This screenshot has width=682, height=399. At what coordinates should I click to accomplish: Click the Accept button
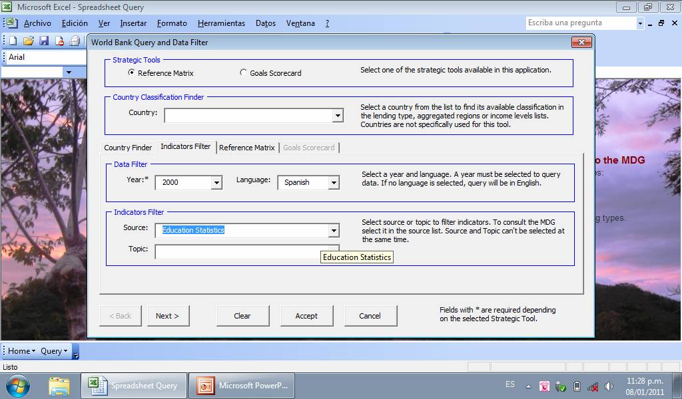coord(306,316)
